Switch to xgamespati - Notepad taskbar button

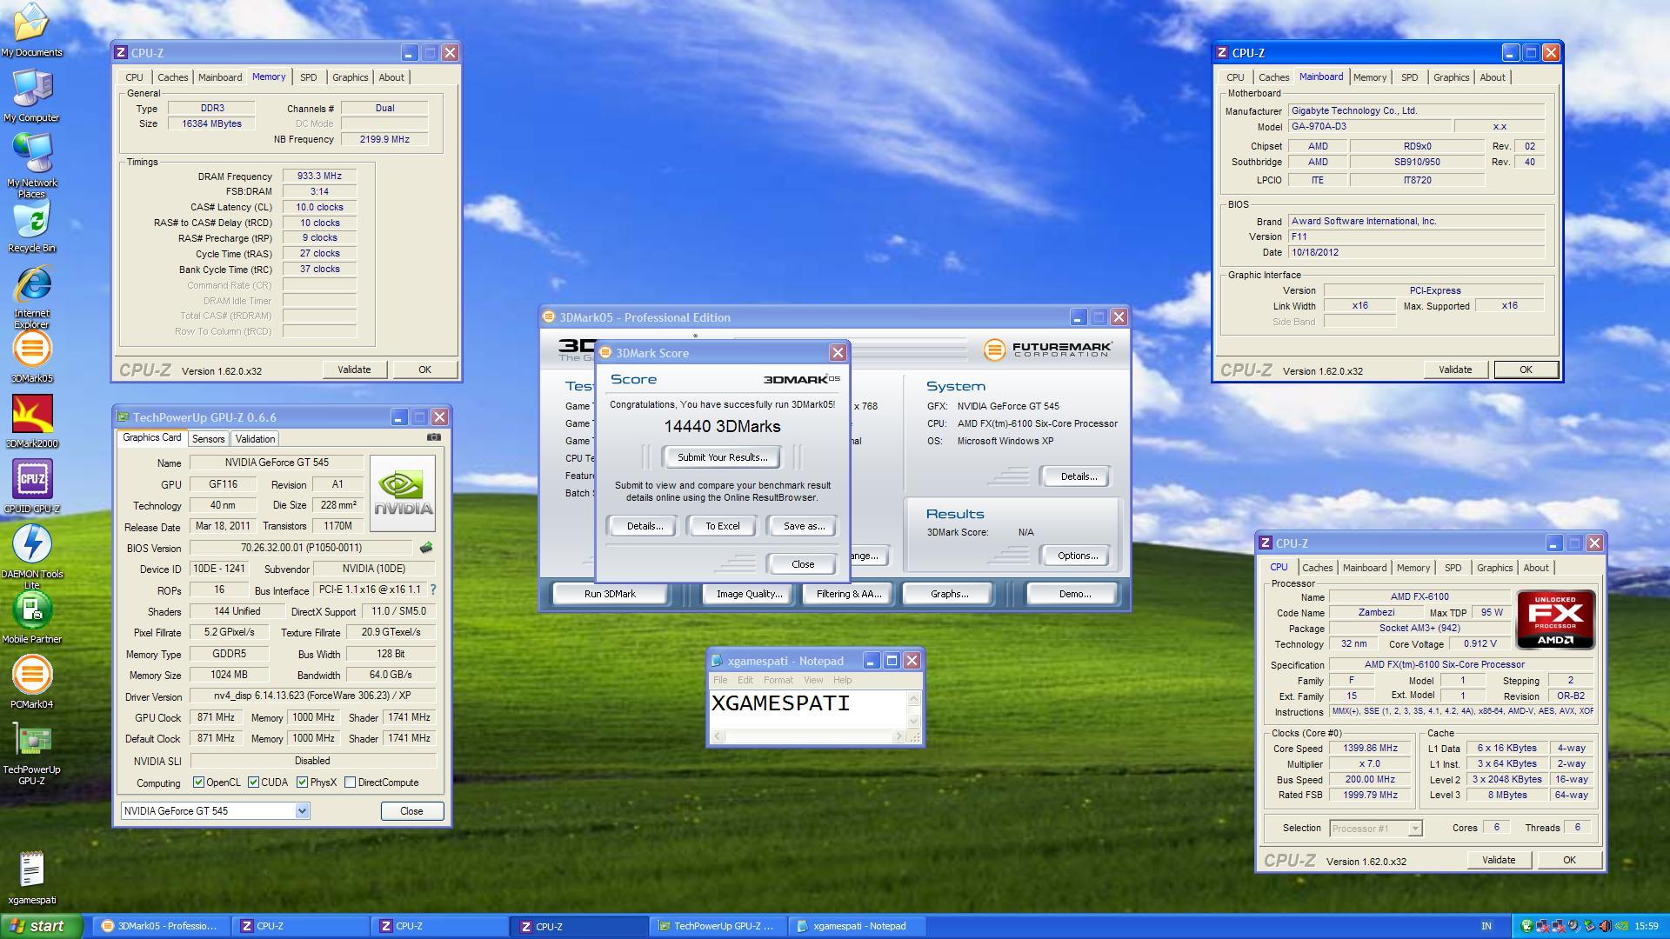[858, 926]
